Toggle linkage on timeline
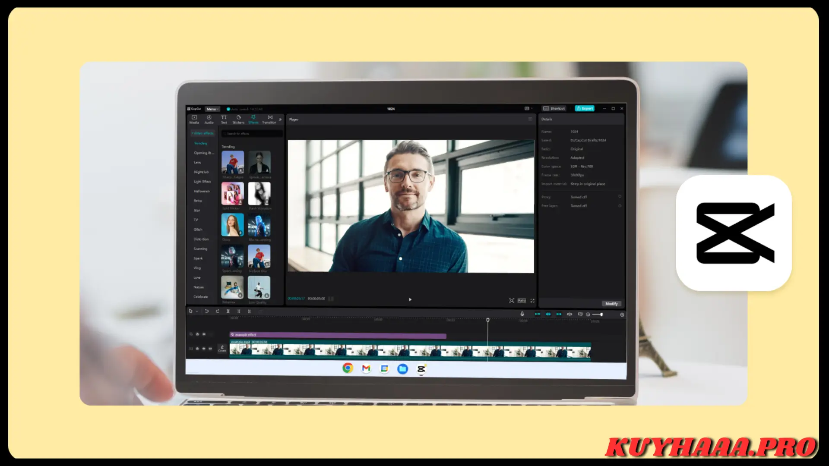 tap(559, 315)
